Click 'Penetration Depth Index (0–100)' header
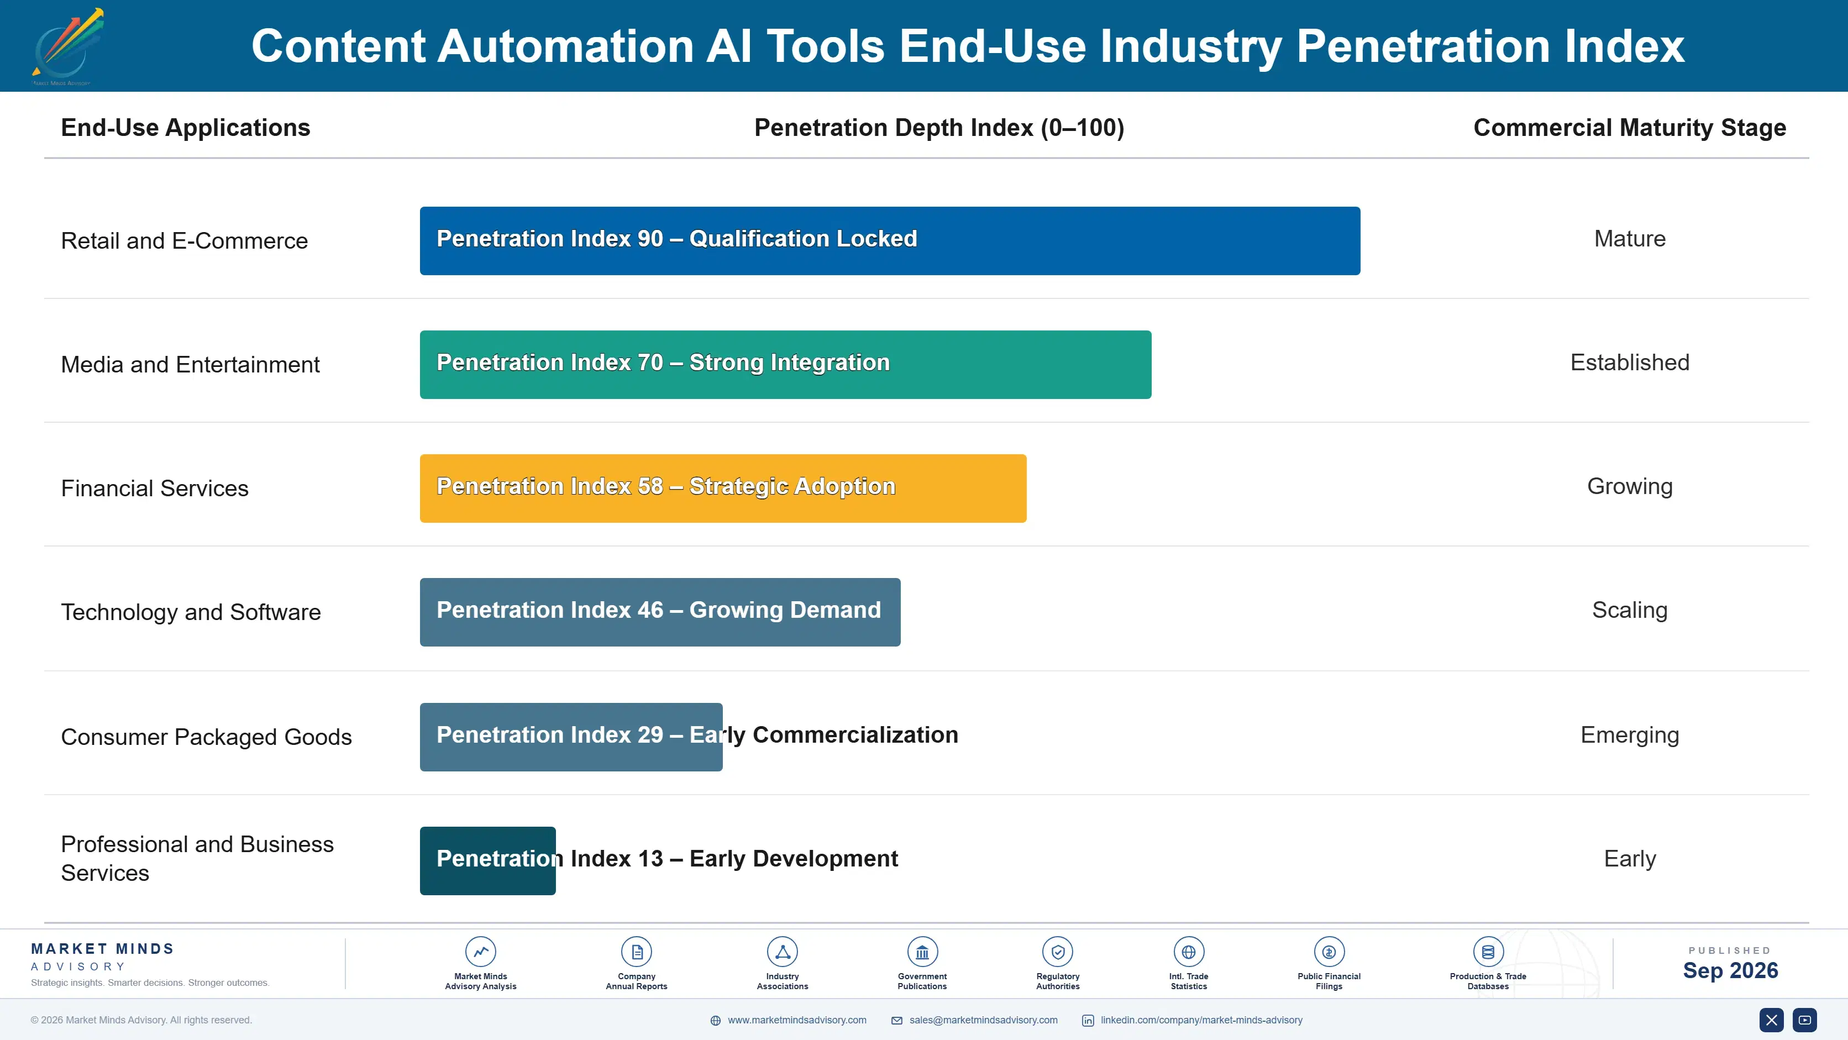This screenshot has width=1848, height=1040. pos(939,128)
